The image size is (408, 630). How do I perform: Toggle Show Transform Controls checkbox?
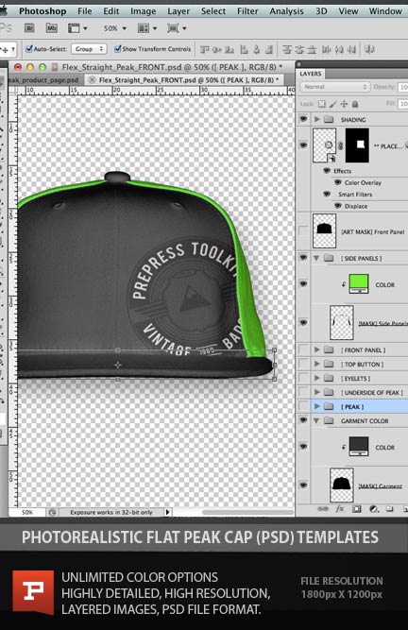pyautogui.click(x=118, y=49)
